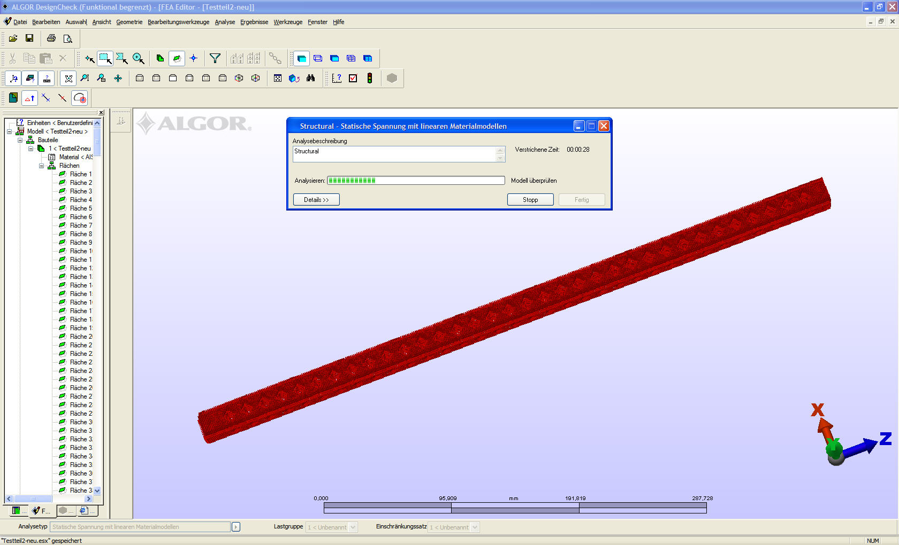Collapse the Modell < Testteil2-neu > node
Screen dimensions: 899x545
tap(9, 131)
